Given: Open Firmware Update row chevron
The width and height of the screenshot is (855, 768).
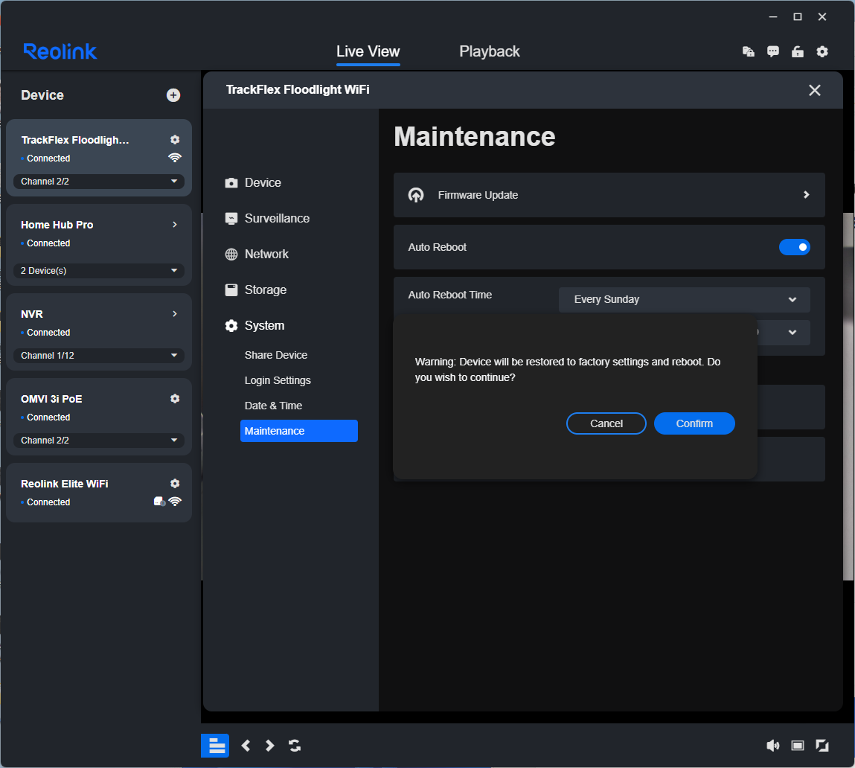Looking at the screenshot, I should [806, 195].
